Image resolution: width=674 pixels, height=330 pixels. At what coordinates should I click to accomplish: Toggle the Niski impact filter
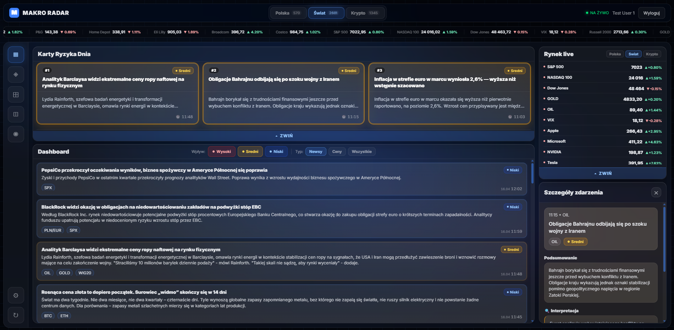(276, 152)
